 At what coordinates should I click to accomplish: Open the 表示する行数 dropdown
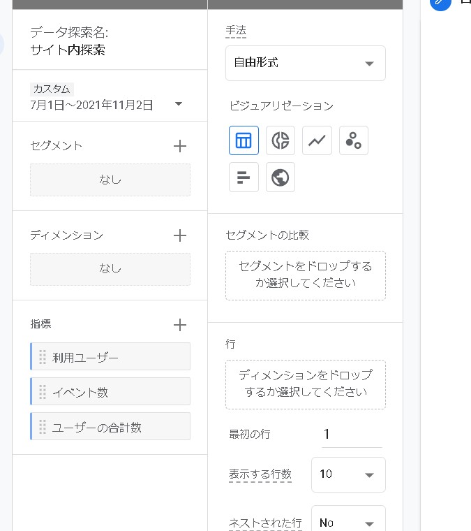[x=347, y=474]
